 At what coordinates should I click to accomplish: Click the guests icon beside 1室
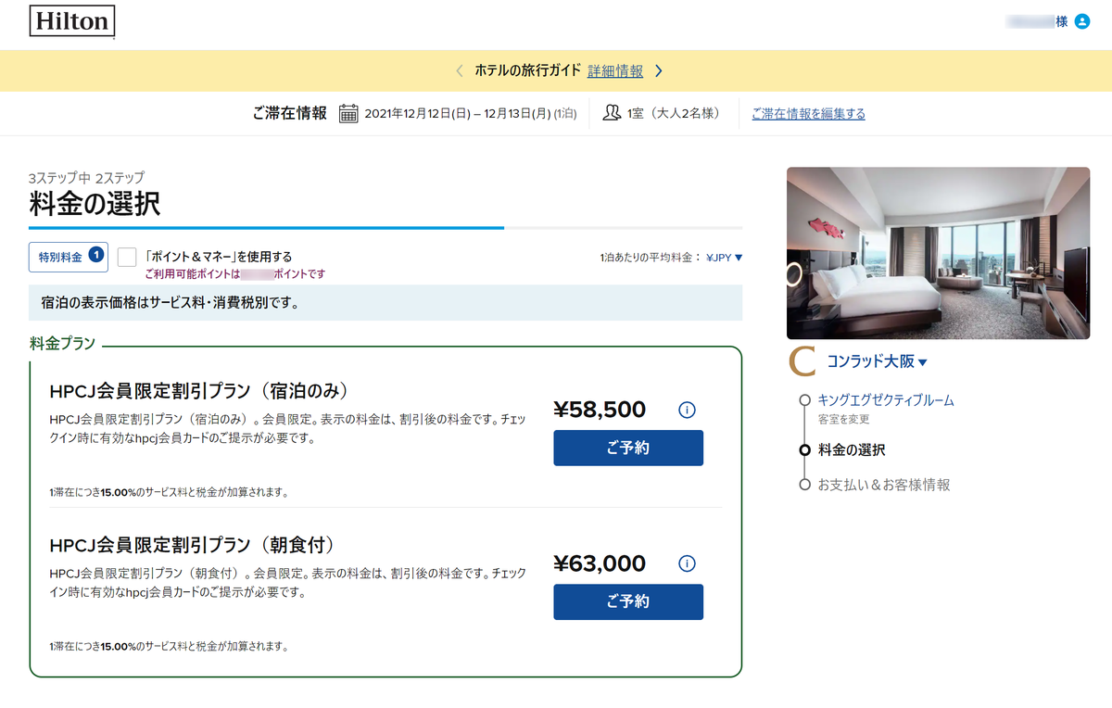[x=612, y=113]
